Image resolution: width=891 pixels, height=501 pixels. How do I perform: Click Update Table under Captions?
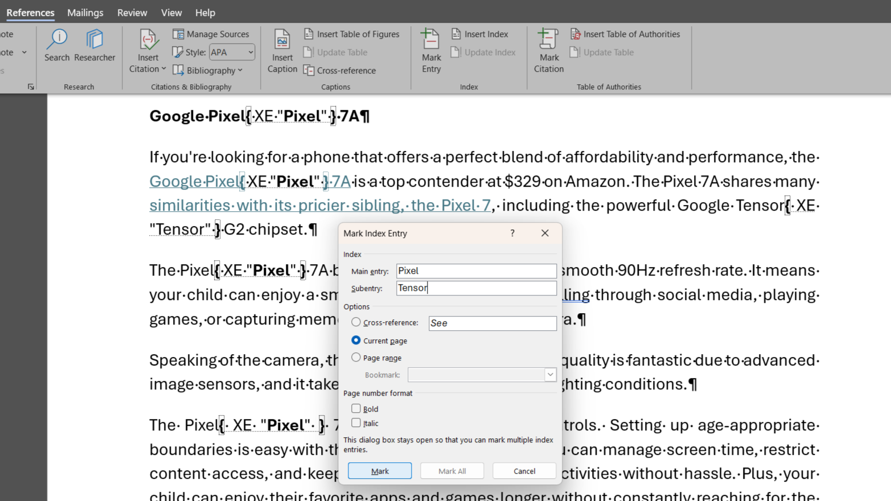[x=335, y=52]
